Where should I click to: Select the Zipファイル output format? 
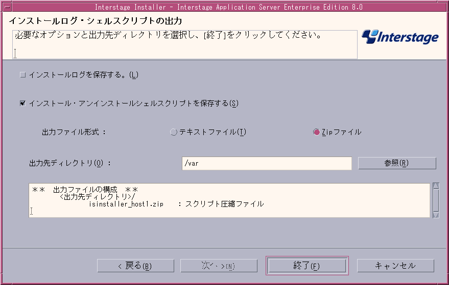316,132
